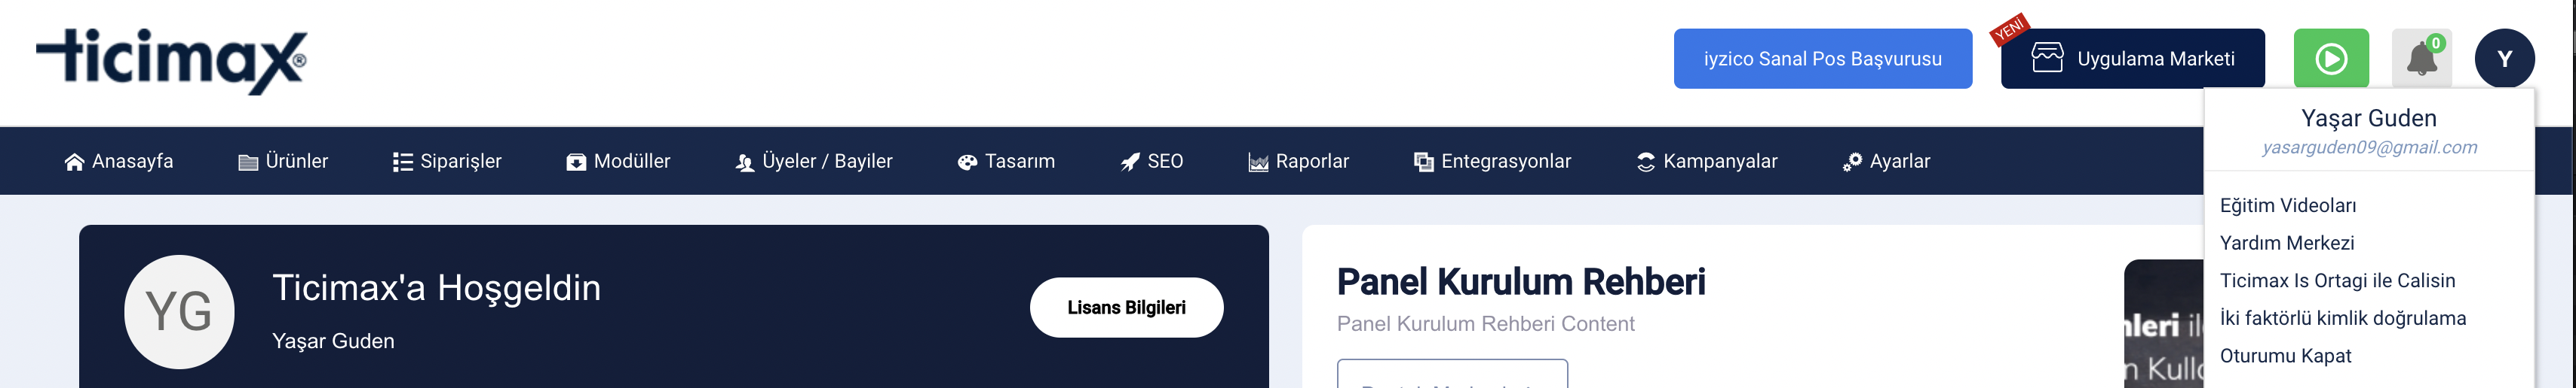Click the Lisans Bilgileri button
The image size is (2576, 388).
pyautogui.click(x=1126, y=308)
